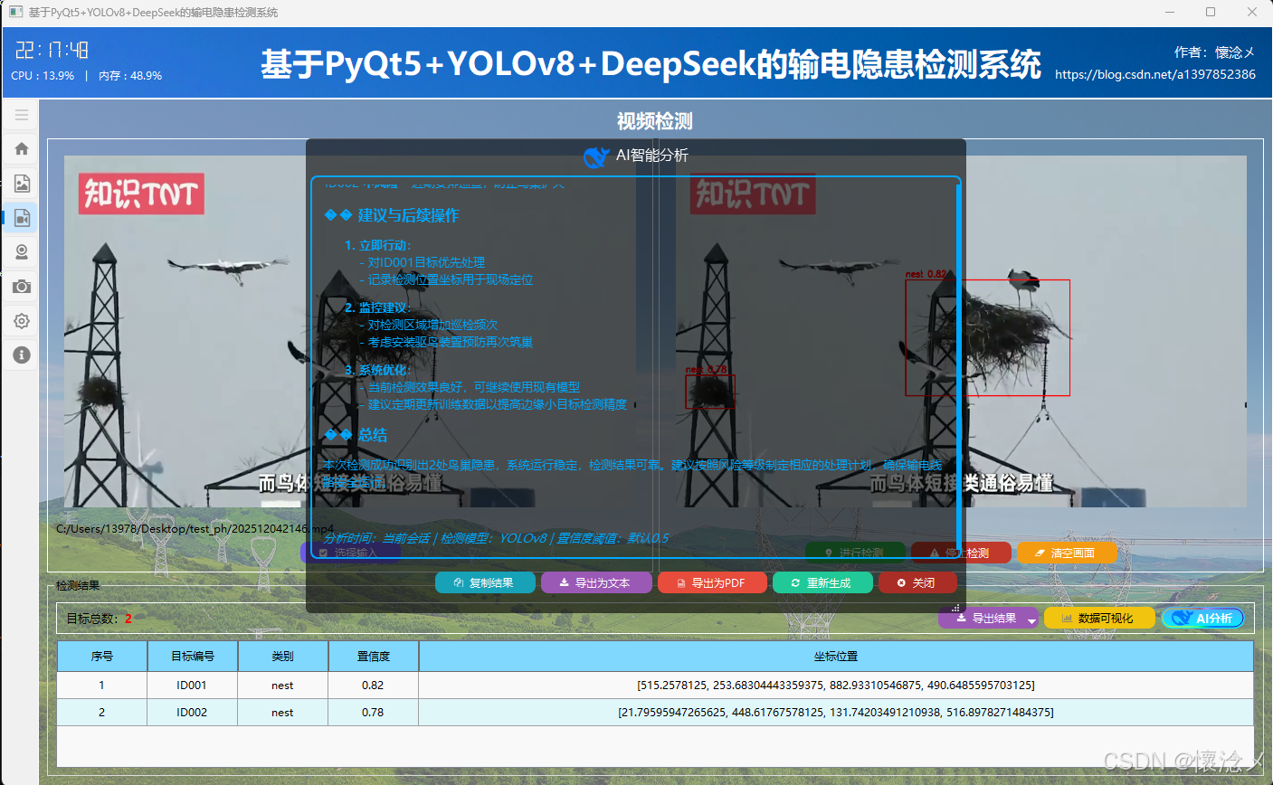
Task: Click the DeepSeek whale logo in dialog title
Action: (x=596, y=156)
